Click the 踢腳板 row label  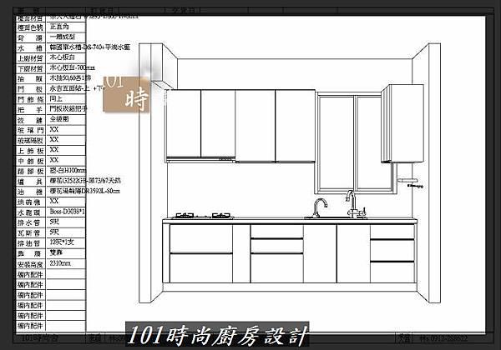[31, 171]
